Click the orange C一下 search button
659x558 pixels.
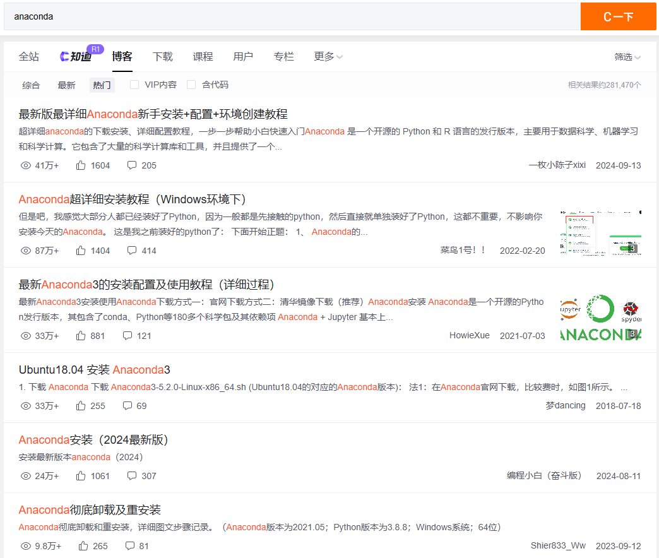(x=618, y=17)
